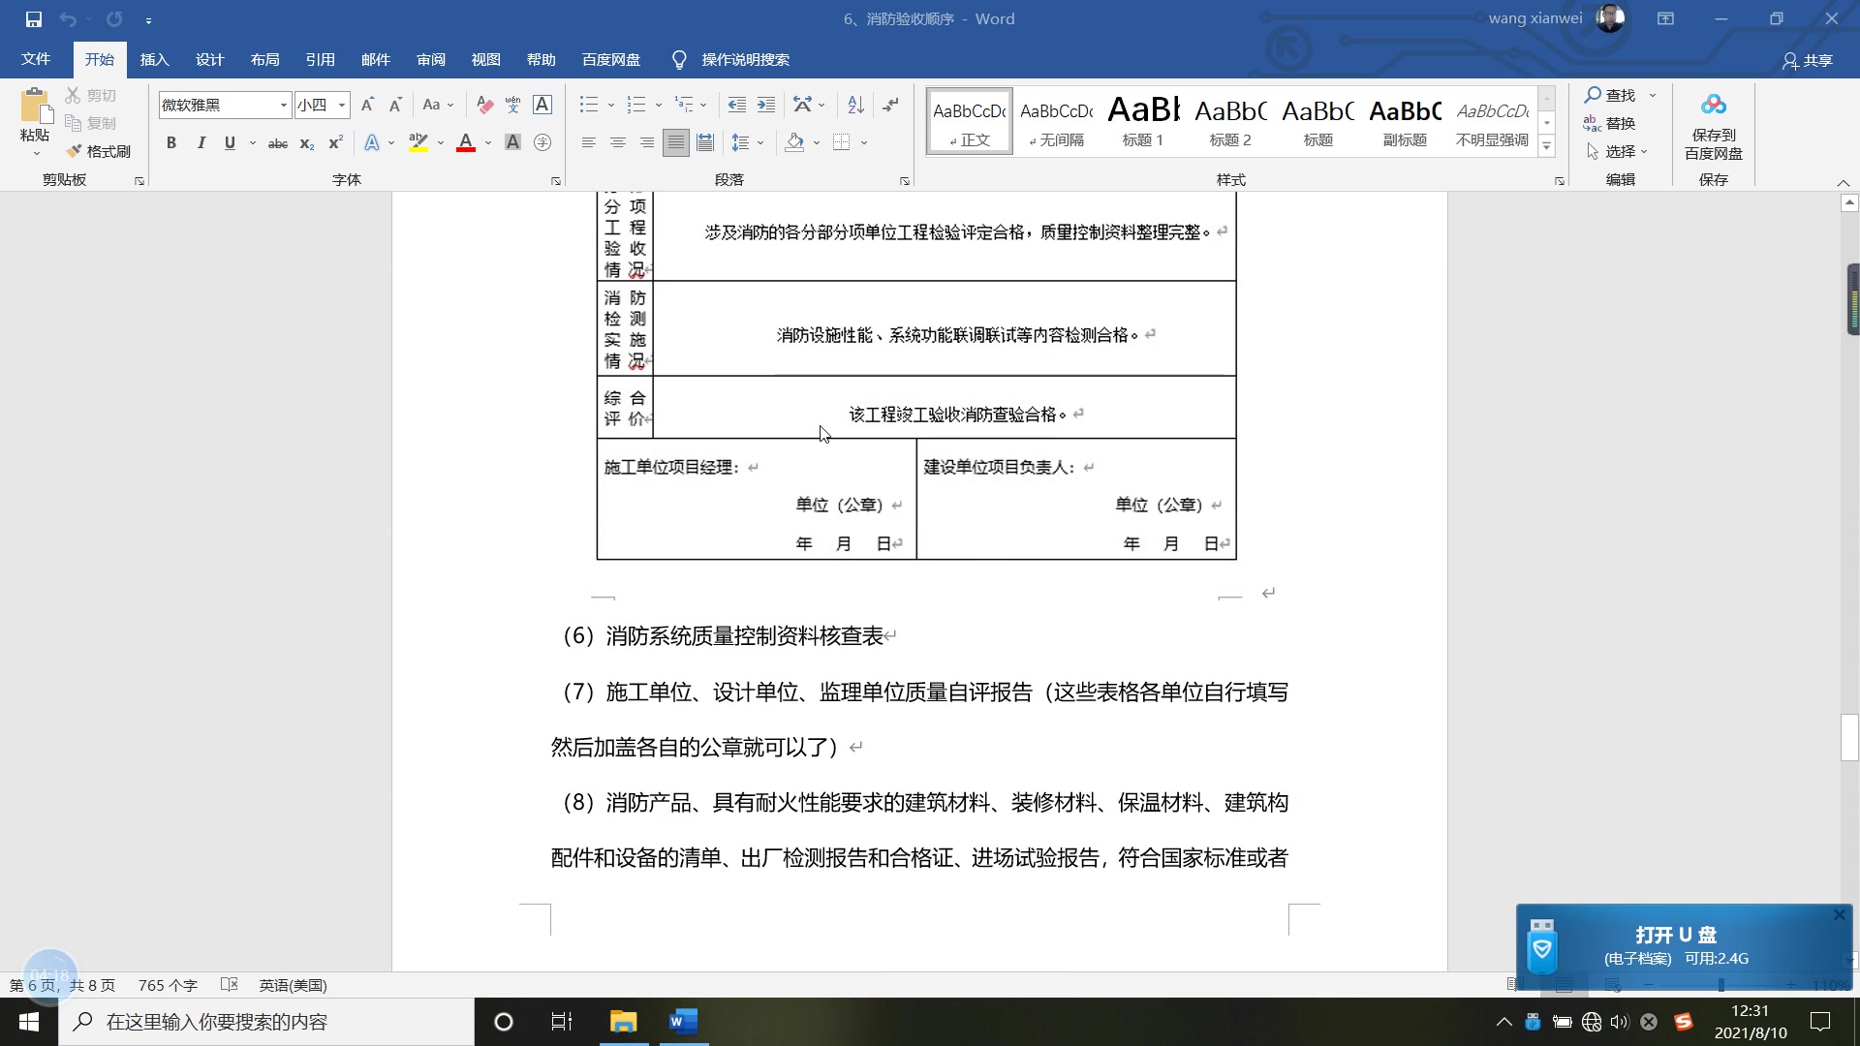1860x1046 pixels.
Task: Increase font size with the A-up icon
Action: coord(367,105)
